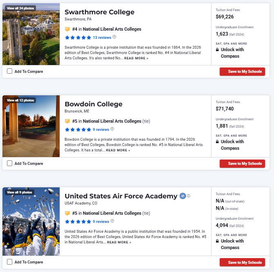The width and height of the screenshot is (274, 272).
Task: Expand Swarthmore description with Read More
Action: click(136, 58)
